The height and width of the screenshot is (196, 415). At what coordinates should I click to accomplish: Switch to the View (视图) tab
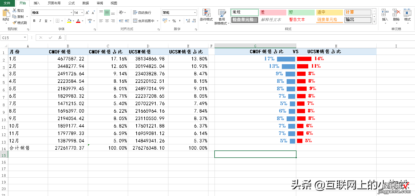coord(114,3)
